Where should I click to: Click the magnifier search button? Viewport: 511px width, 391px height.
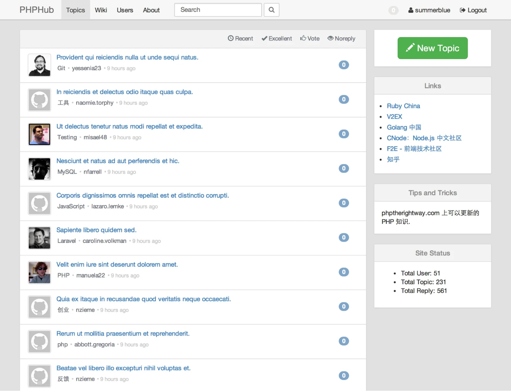pos(271,10)
